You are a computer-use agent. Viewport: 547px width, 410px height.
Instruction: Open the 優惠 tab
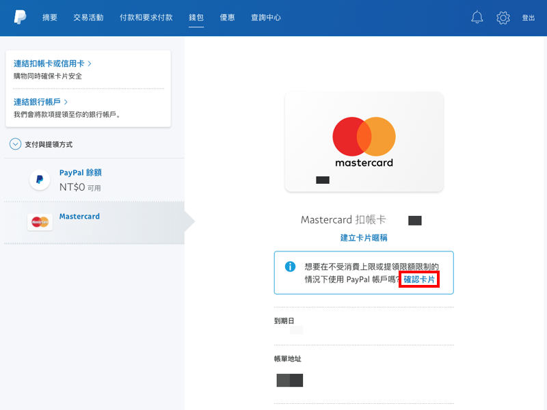(227, 18)
